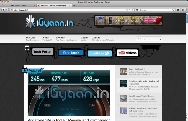Click the Learn more button in Nokia ad
The width and height of the screenshot is (188, 121).
[148, 20]
